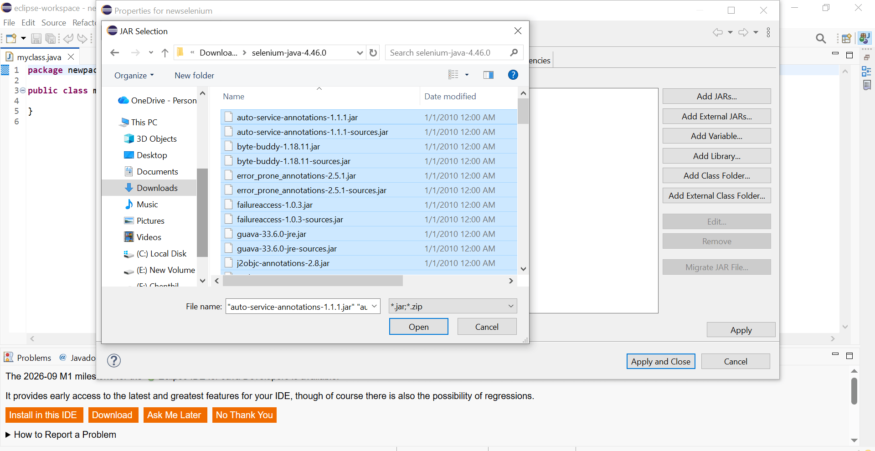Open Desktop in navigation pane

click(x=146, y=155)
